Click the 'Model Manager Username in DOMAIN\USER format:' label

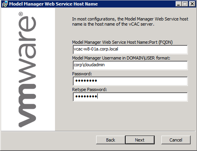click(121, 58)
